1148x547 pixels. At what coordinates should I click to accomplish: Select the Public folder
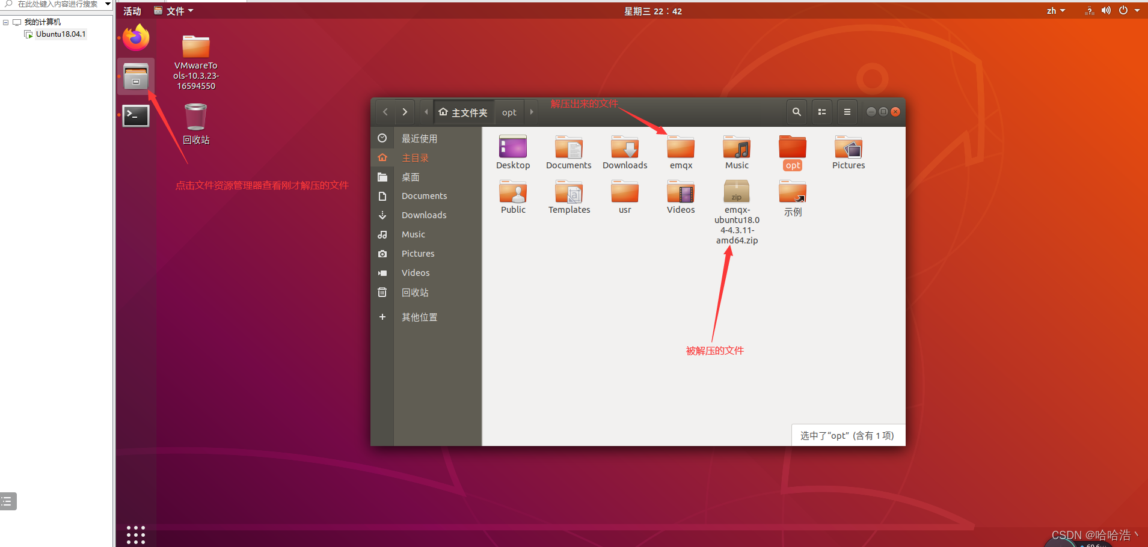(x=513, y=197)
